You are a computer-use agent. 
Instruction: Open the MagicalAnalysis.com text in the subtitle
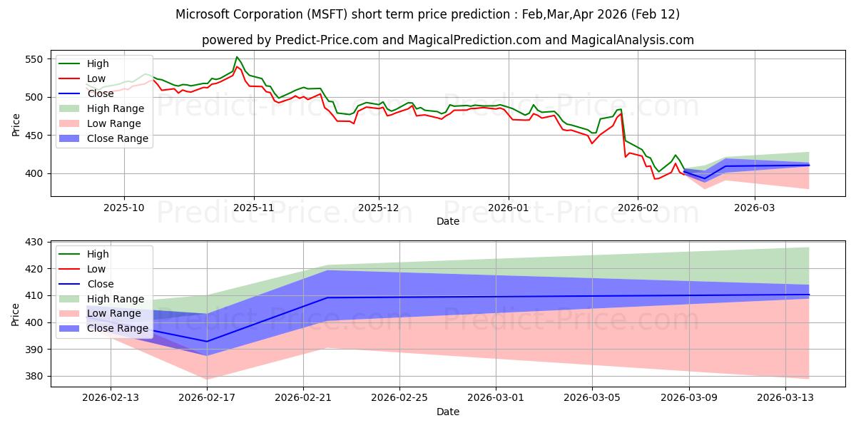click(x=632, y=40)
